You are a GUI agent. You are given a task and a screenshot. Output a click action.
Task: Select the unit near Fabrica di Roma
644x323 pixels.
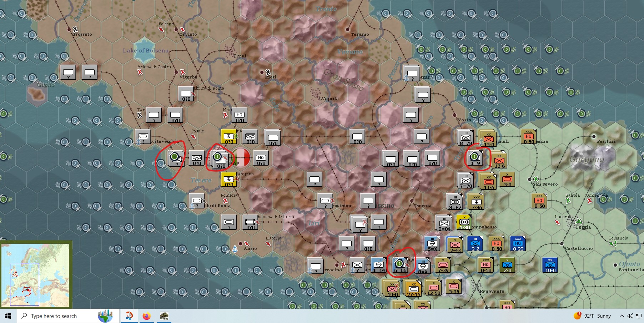tap(186, 94)
